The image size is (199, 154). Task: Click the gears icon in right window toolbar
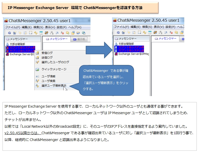(x=155, y=33)
